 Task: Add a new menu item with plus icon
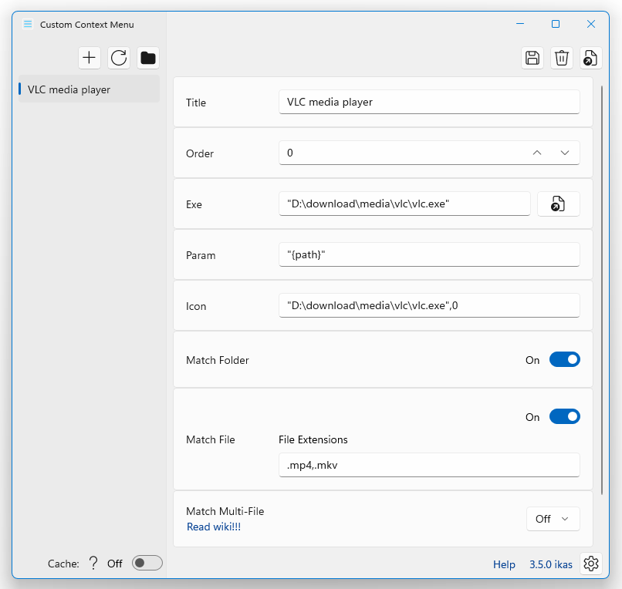tap(90, 58)
